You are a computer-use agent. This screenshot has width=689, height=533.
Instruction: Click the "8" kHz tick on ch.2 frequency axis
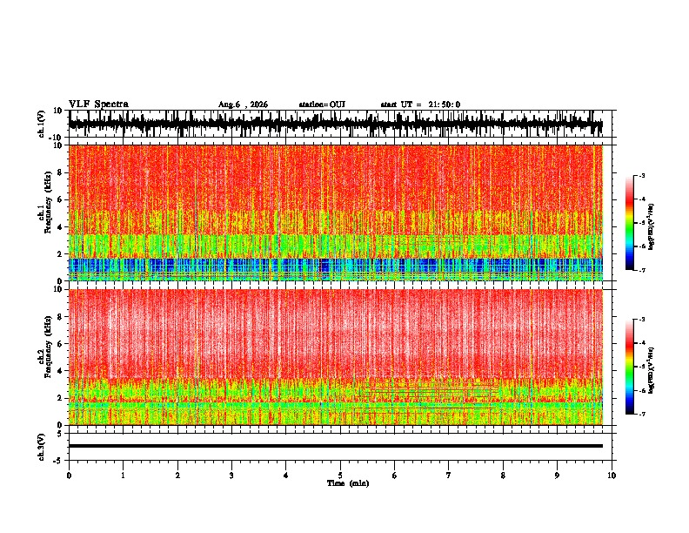[61, 317]
